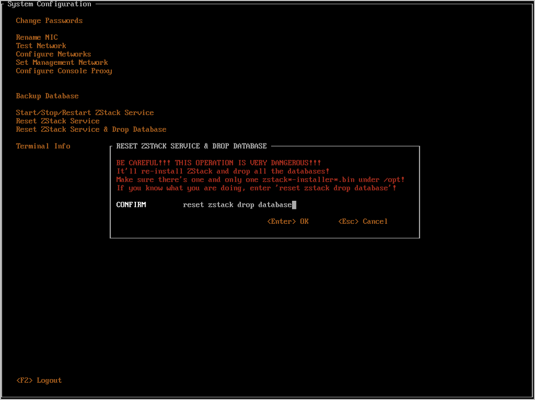Select the Backup Database entry
The width and height of the screenshot is (535, 400).
coord(47,96)
